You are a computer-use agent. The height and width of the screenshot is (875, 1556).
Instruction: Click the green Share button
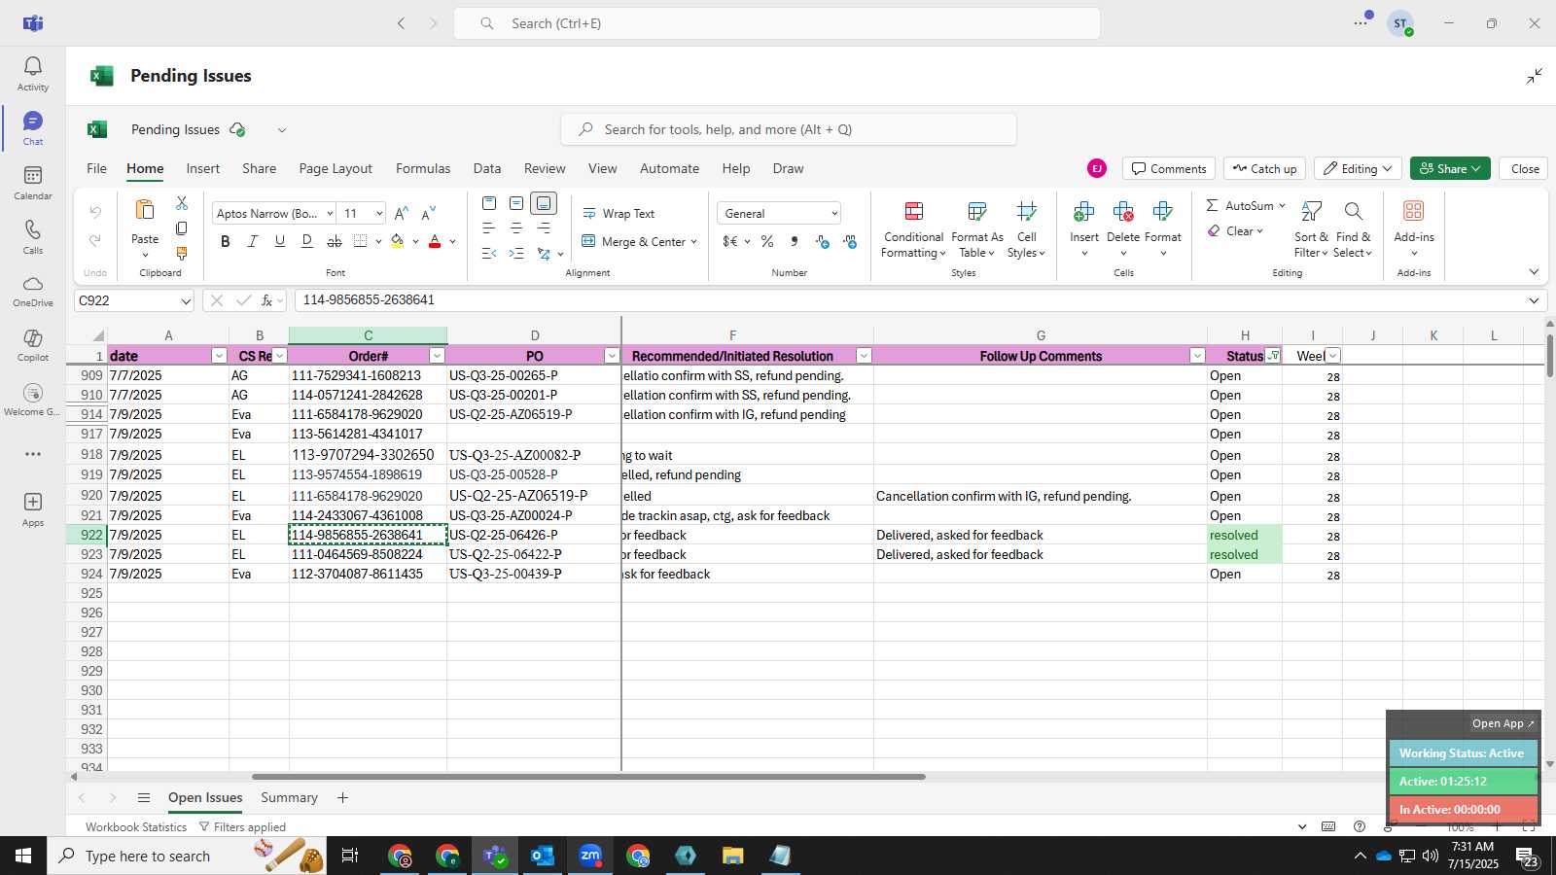pyautogui.click(x=1450, y=168)
